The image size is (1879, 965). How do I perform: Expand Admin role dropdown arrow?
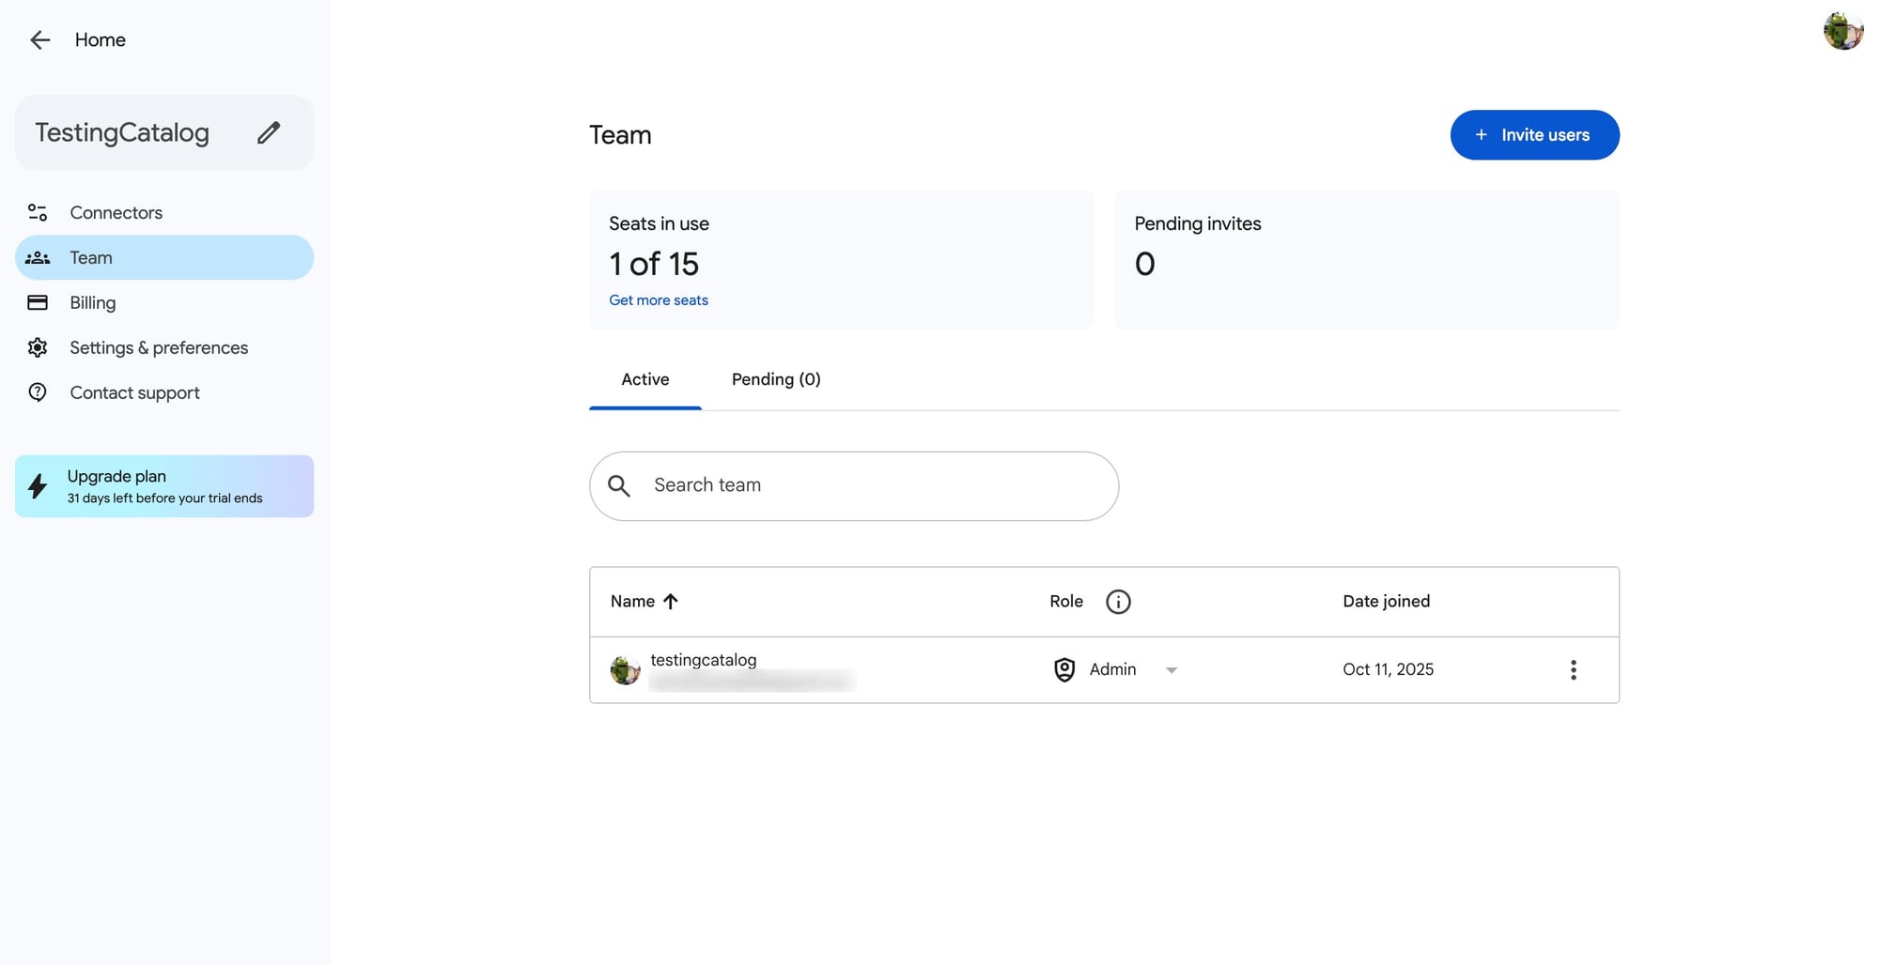[1172, 670]
